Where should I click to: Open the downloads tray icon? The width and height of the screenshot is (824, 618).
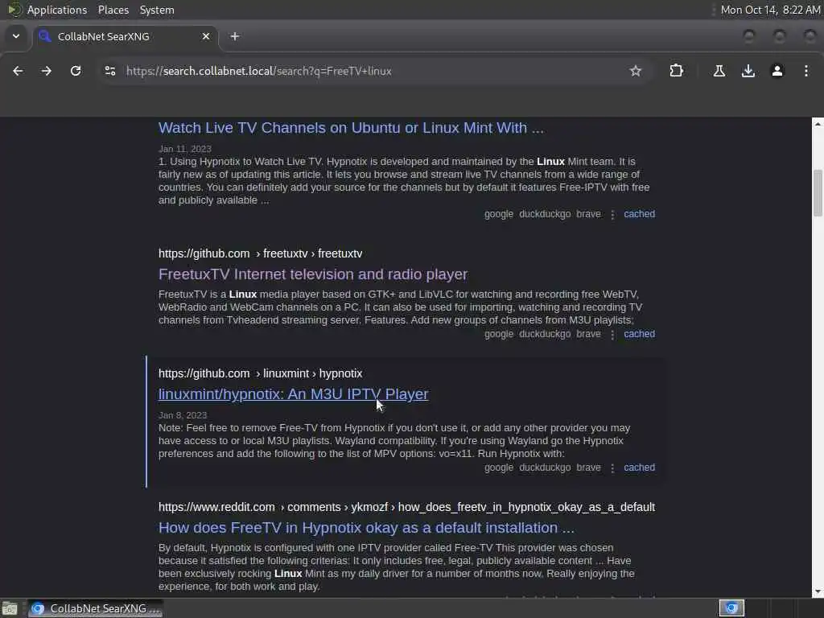748,71
